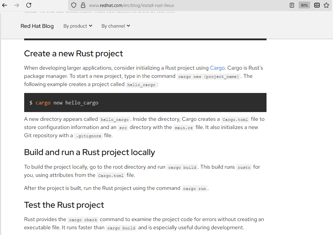
Task: Click the chevron next to By channel
Action: click(x=128, y=26)
